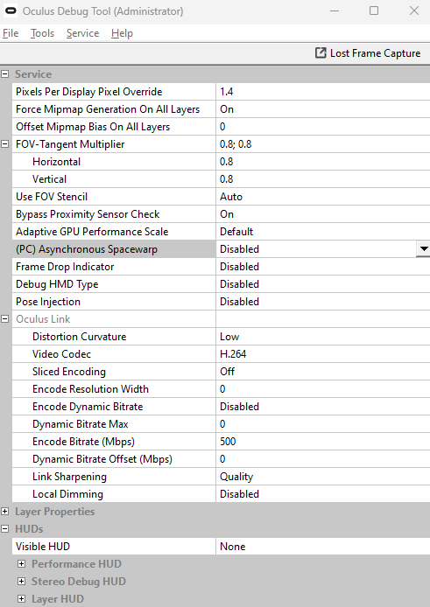Select the (PC) Asynchronous Spacewarp label
This screenshot has width=430, height=607.
[x=87, y=249]
